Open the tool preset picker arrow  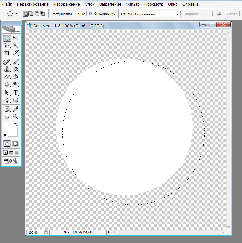[17, 14]
